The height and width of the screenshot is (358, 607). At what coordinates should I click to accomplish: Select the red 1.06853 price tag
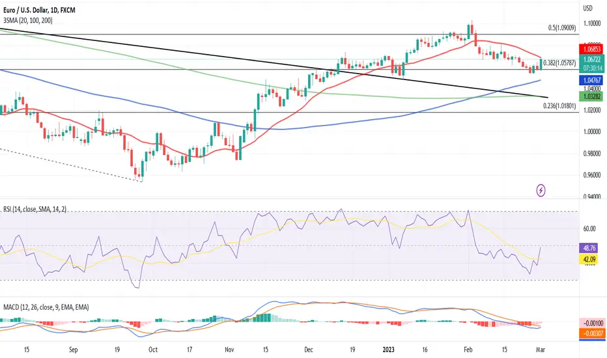(592, 49)
